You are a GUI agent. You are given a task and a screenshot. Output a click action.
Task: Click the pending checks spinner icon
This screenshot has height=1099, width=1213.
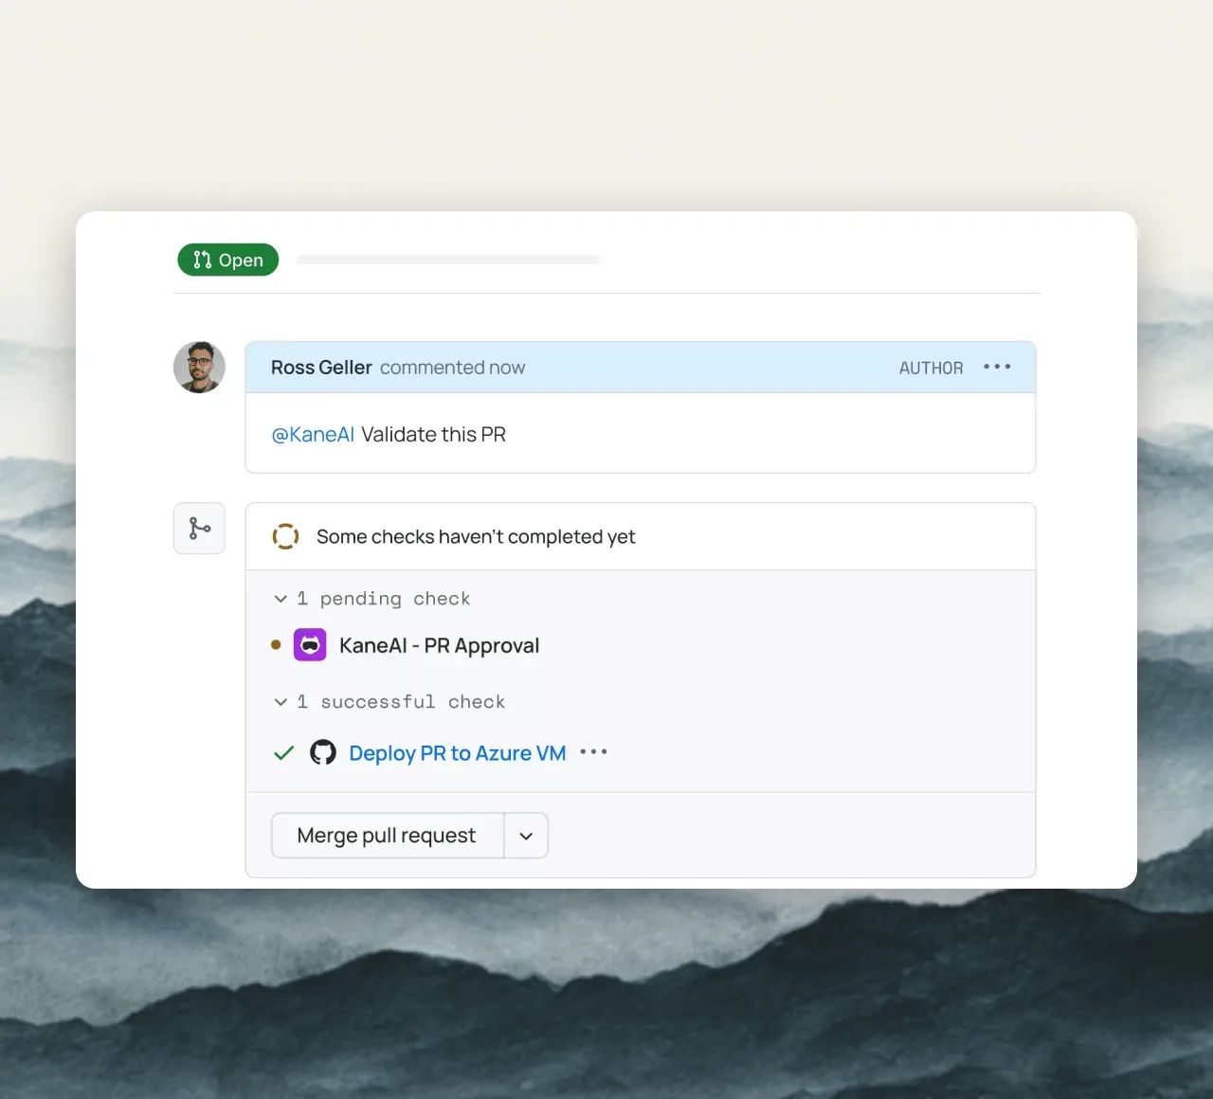coord(285,536)
